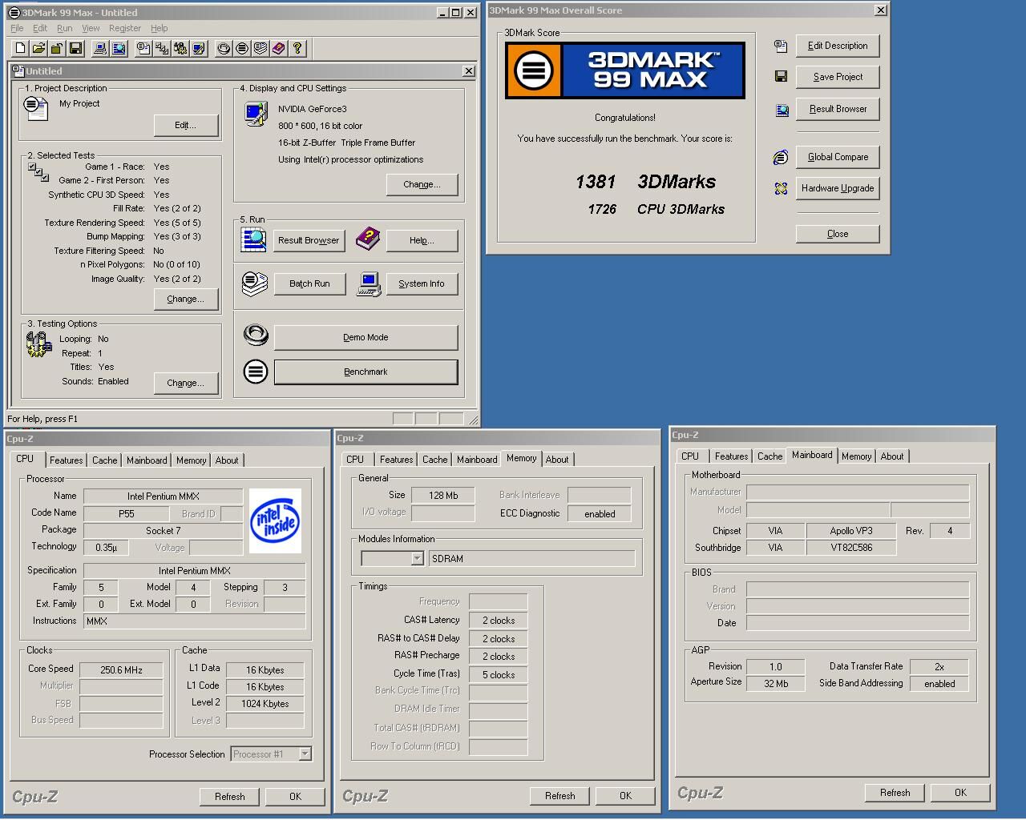This screenshot has height=820, width=1026.
Task: Click the score text 1381 3DMarks
Action: [645, 182]
